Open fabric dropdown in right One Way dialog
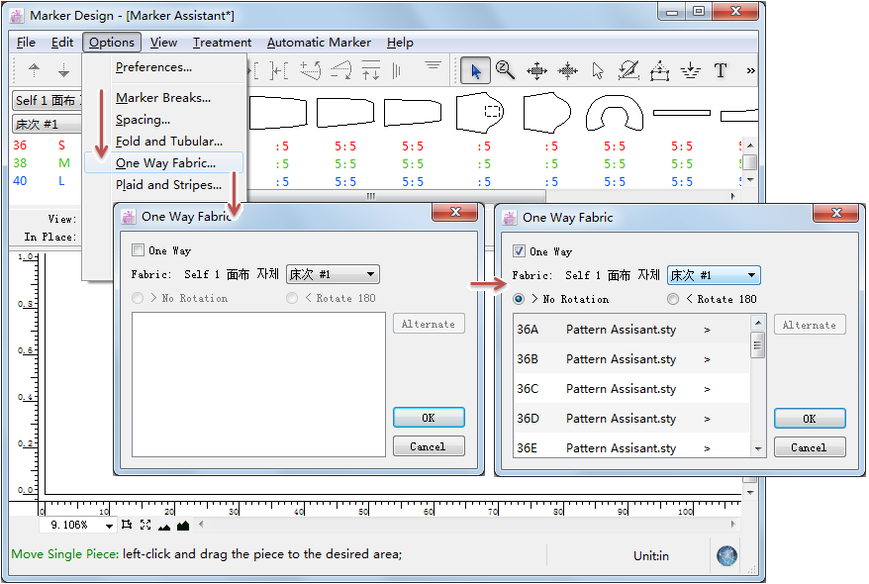The width and height of the screenshot is (869, 584). point(713,275)
